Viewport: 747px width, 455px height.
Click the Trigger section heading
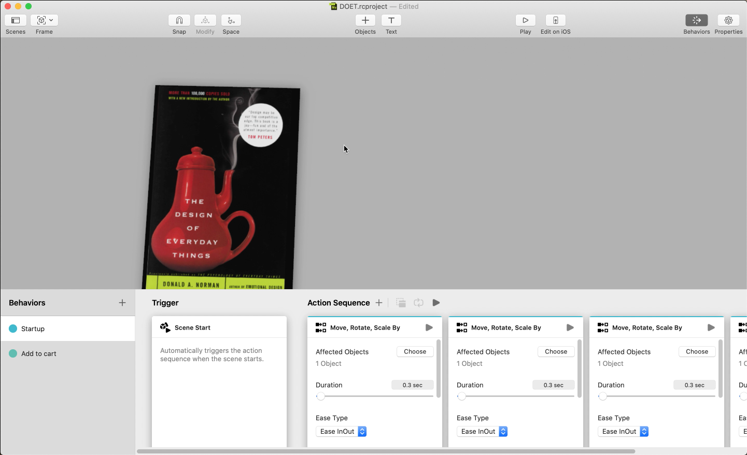[x=165, y=303]
